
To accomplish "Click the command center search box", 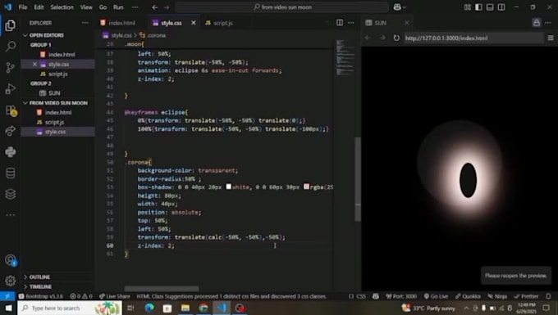I will (281, 7).
